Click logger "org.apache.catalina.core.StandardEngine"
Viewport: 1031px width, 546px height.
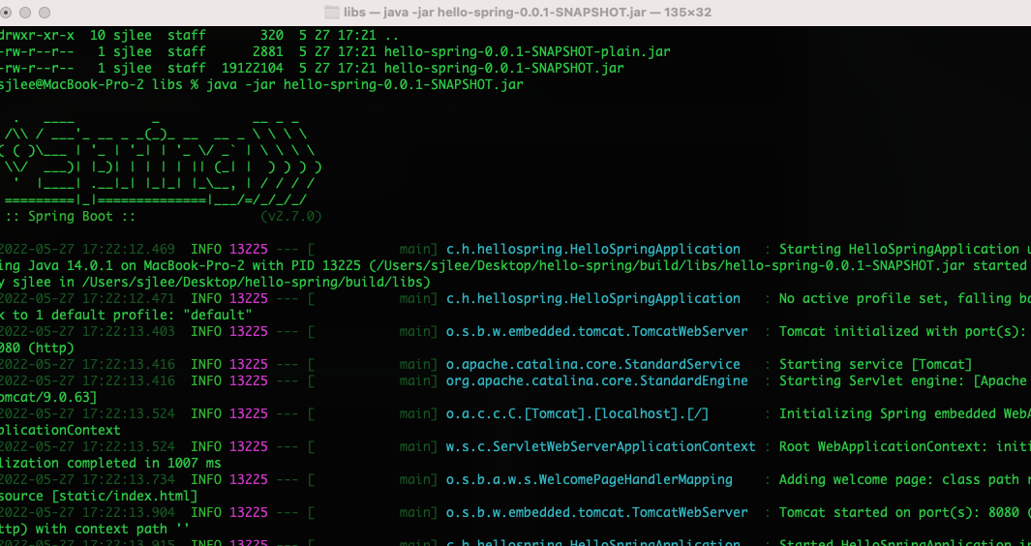pos(597,380)
